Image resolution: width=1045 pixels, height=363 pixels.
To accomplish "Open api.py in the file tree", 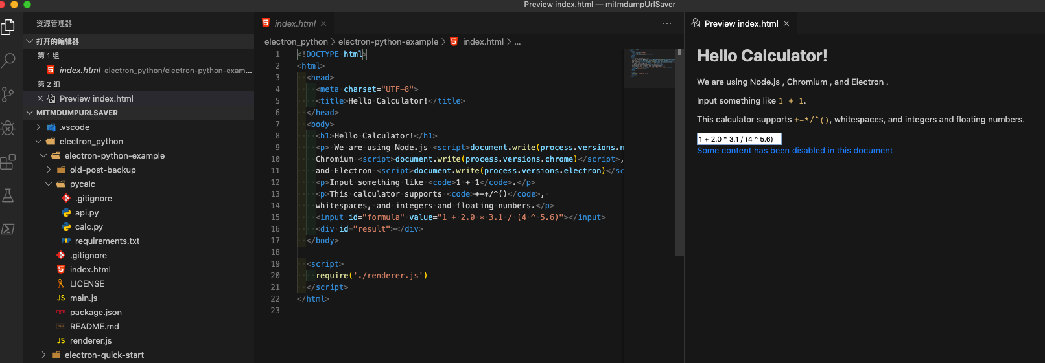I will click(x=87, y=212).
